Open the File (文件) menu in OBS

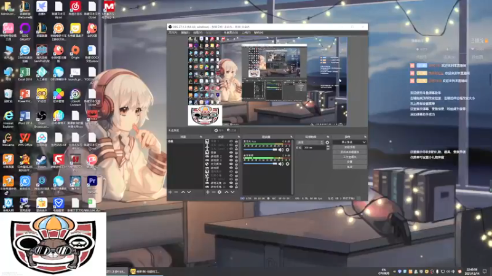173,33
